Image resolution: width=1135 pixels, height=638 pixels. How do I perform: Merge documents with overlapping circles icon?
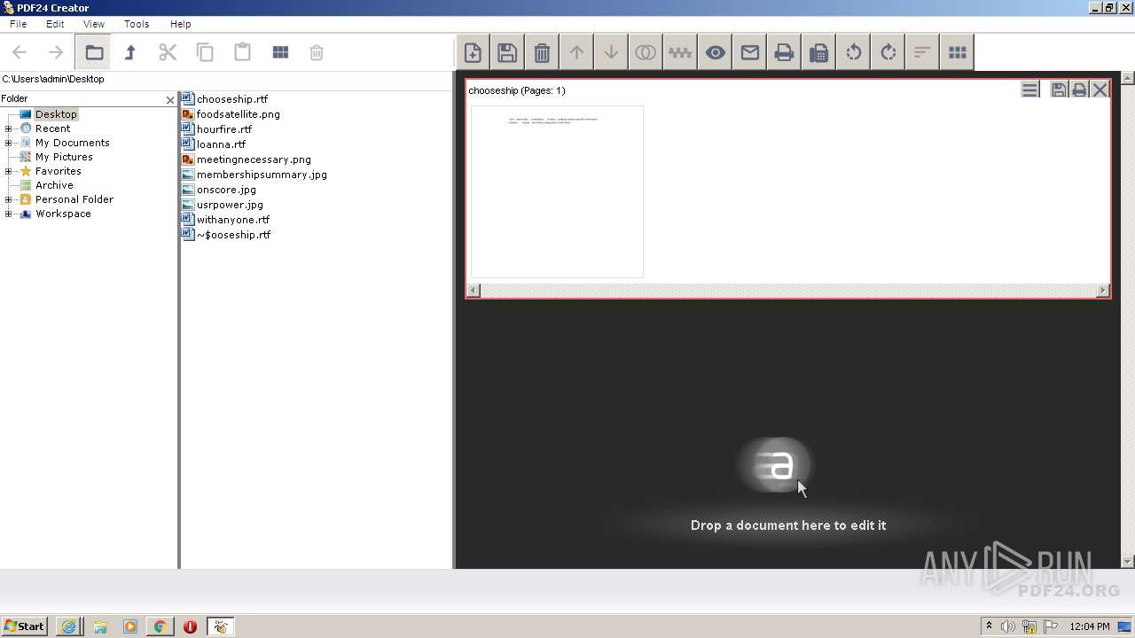point(646,52)
